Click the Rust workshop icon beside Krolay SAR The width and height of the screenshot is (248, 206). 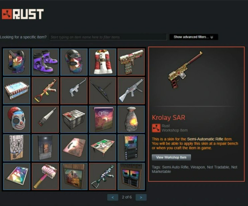[x=156, y=128]
